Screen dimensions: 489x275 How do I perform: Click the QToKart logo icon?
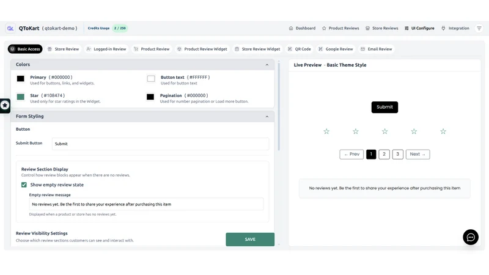10,28
